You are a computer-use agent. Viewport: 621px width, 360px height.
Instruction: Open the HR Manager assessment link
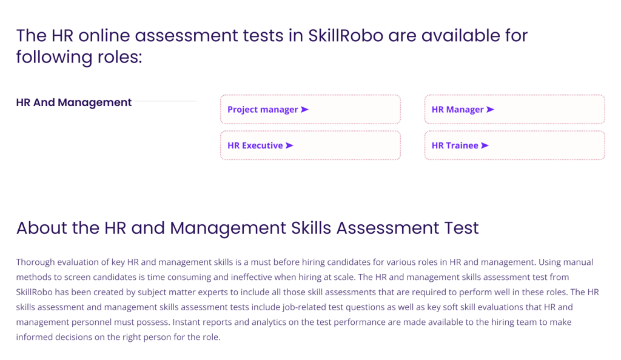457,110
